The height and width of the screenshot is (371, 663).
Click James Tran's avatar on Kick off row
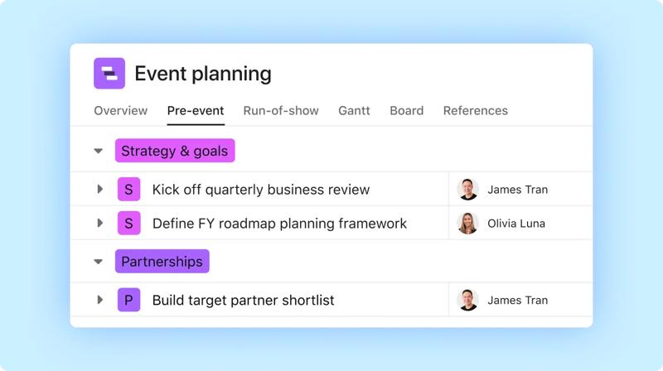tap(468, 190)
